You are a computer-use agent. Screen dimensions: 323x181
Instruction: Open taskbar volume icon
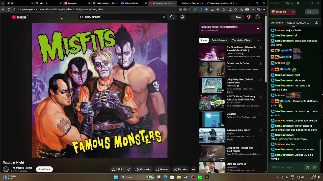coord(302,177)
